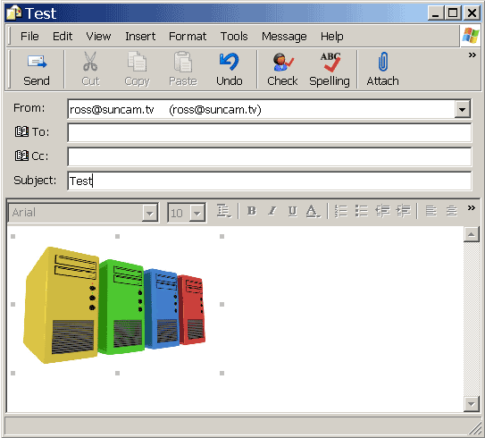This screenshot has width=485, height=438.
Task: Show more main toolbar buttons chevron
Action: pyautogui.click(x=472, y=55)
